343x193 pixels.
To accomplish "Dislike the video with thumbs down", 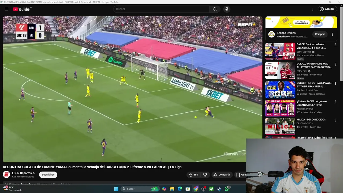I will click(x=205, y=175).
